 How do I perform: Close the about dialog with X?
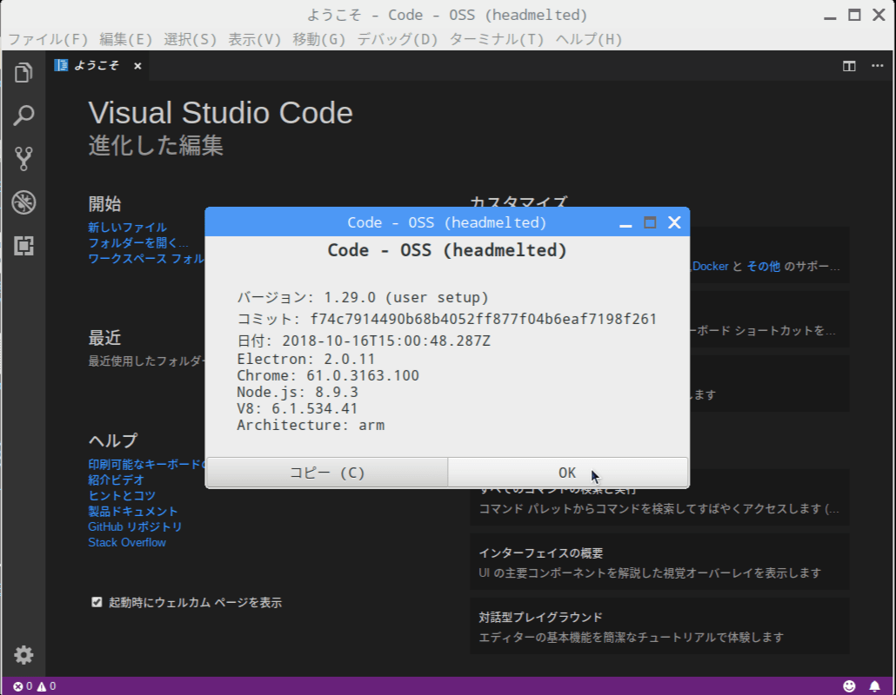coord(674,222)
